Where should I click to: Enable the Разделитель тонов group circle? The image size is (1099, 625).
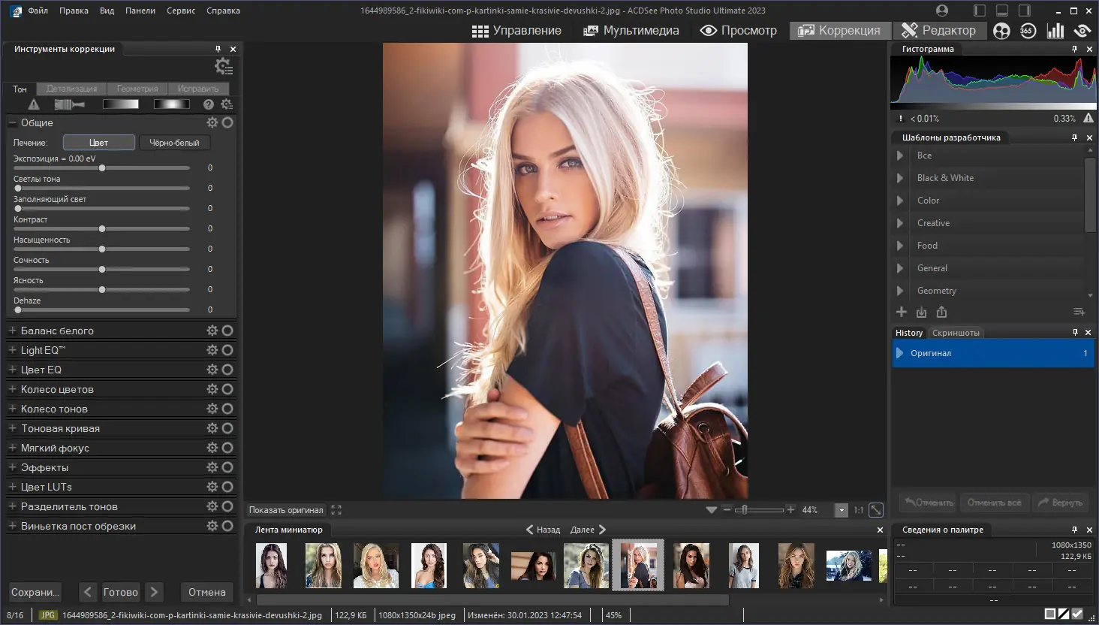227,506
